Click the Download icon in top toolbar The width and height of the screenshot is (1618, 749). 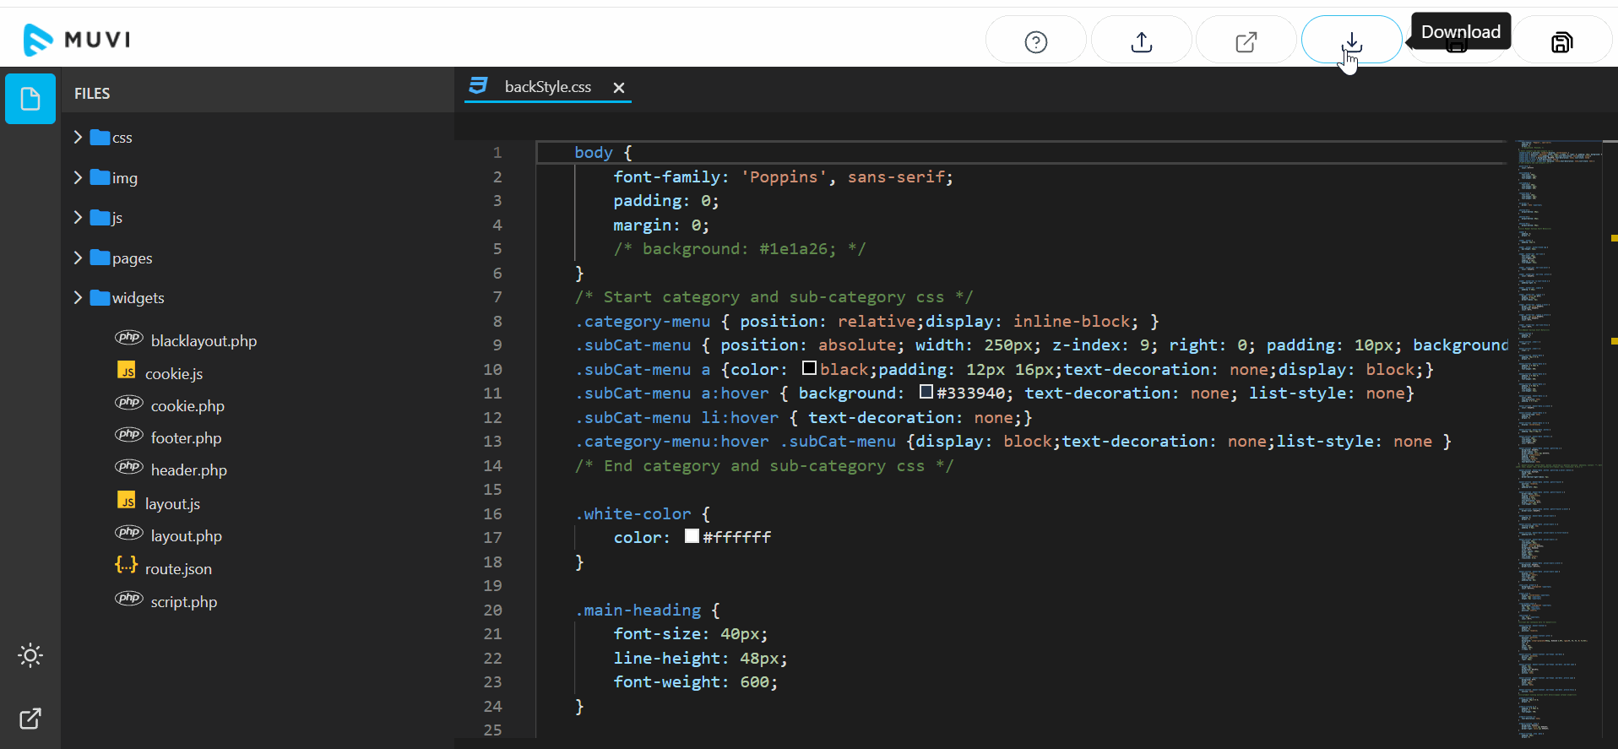point(1351,41)
